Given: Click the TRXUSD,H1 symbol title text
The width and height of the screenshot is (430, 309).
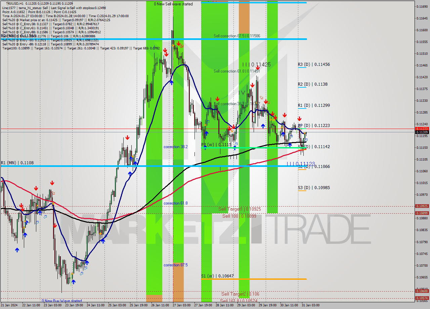Looking at the screenshot, I should point(15,3).
